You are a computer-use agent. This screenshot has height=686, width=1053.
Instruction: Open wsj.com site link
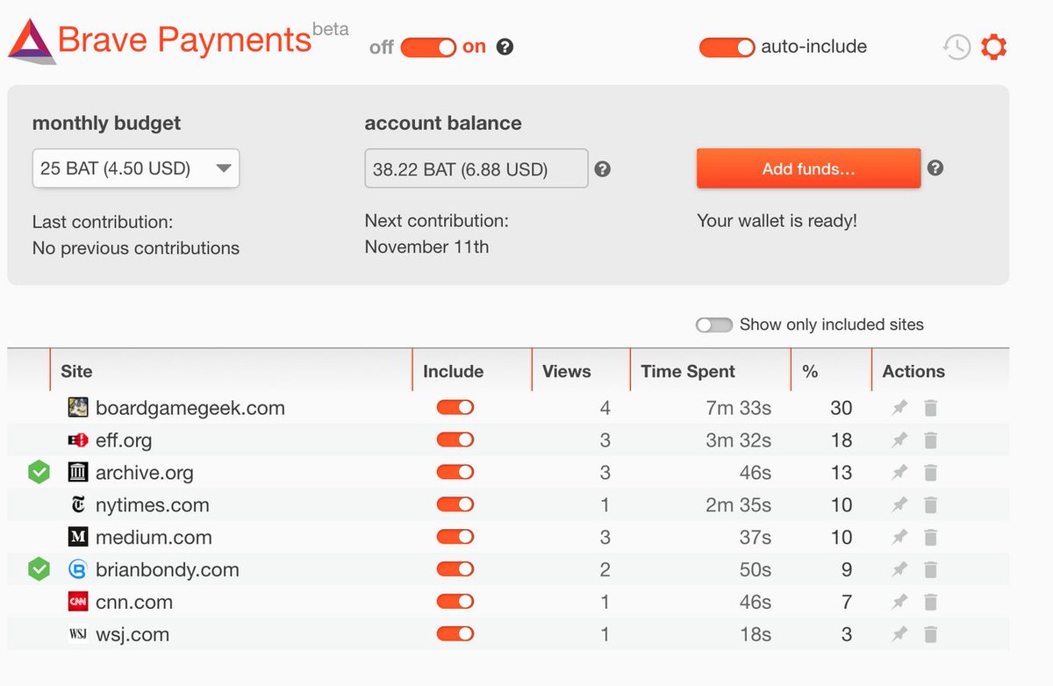[x=133, y=634]
